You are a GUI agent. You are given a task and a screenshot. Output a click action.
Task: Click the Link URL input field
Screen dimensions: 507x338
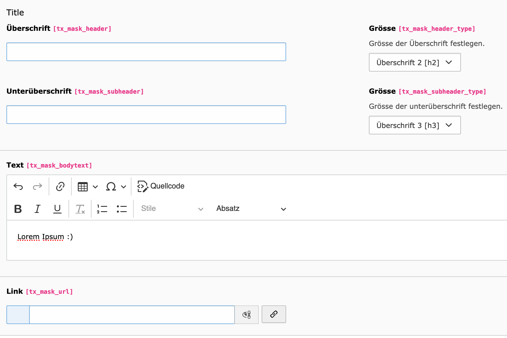coord(132,315)
